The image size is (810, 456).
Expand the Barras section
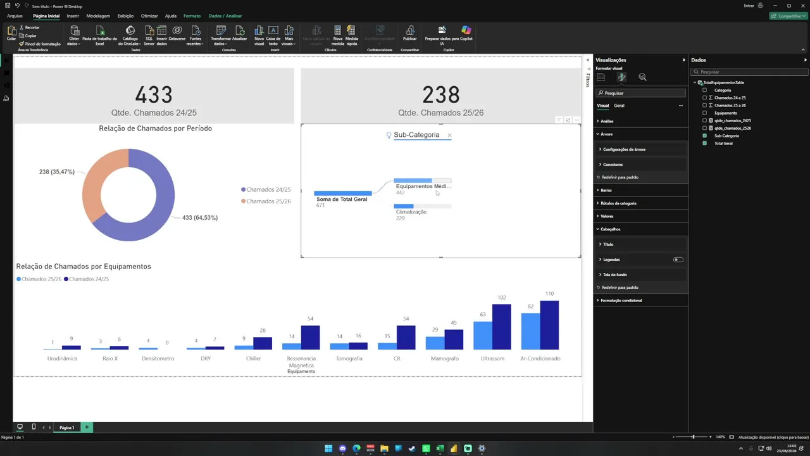coord(641,190)
